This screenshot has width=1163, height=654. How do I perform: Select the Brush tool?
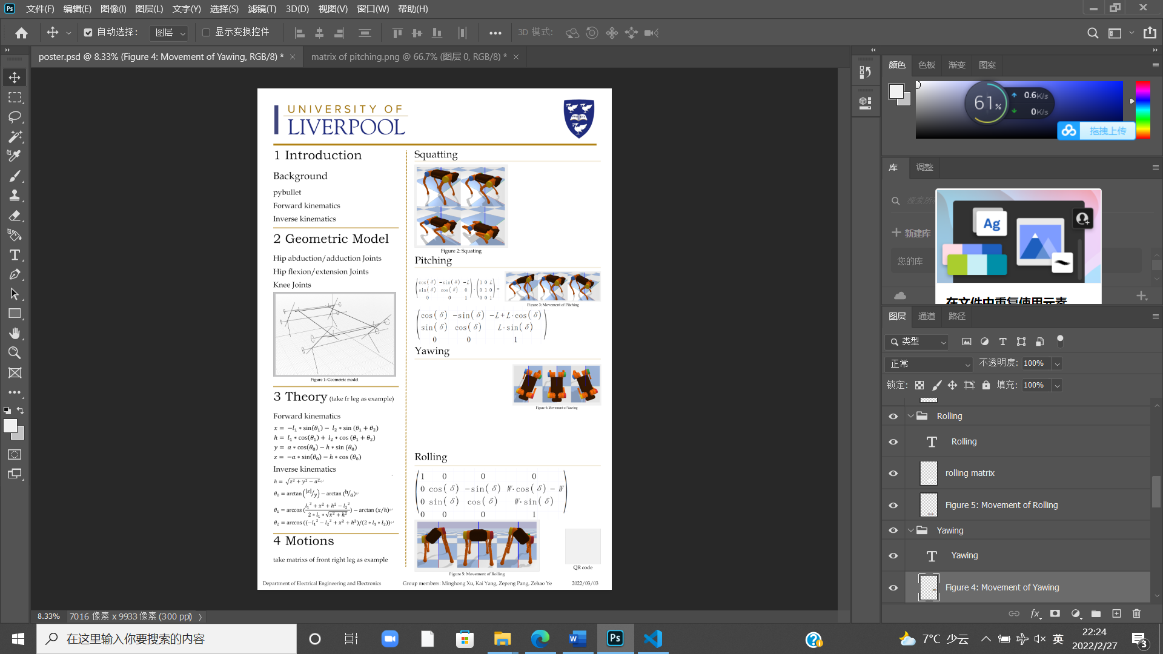15,176
